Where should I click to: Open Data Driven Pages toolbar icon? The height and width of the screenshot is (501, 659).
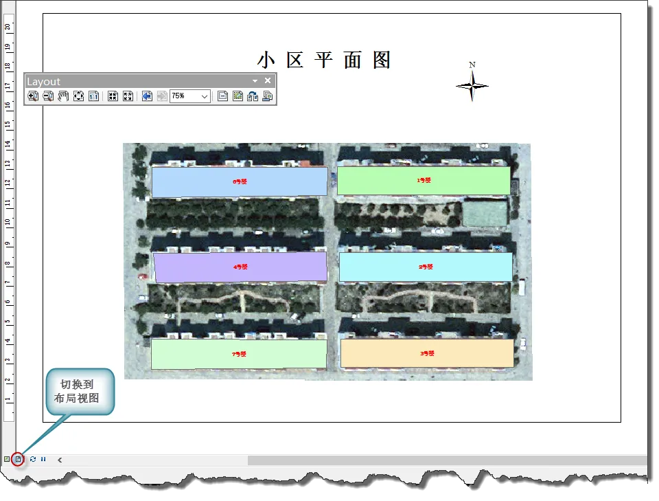(x=267, y=97)
